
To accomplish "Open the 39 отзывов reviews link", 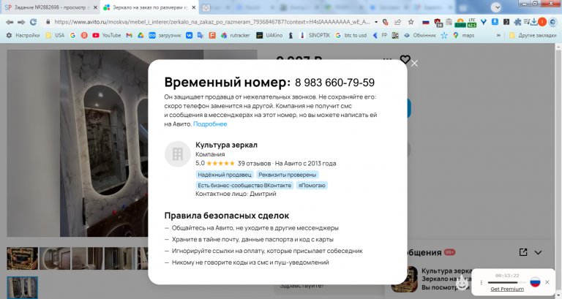I will point(254,163).
